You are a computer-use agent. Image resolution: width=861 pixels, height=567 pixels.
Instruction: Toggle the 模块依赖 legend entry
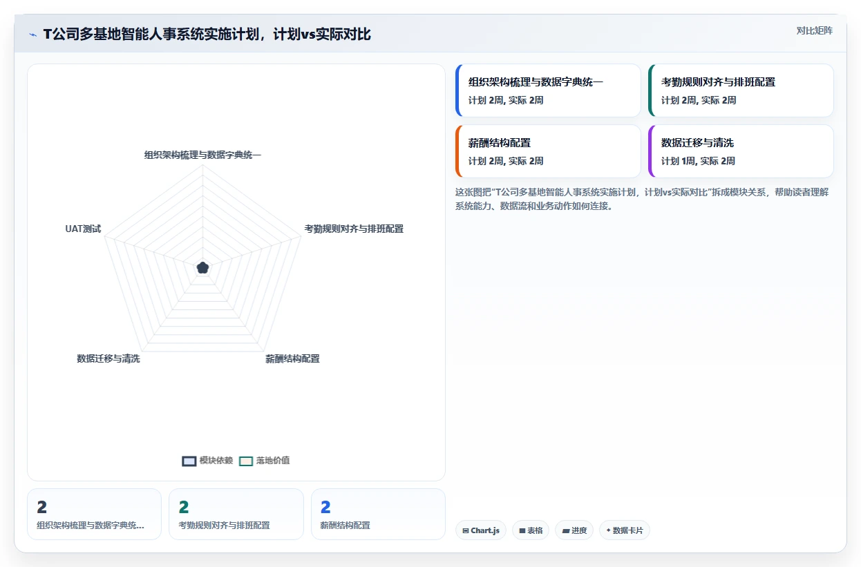207,461
